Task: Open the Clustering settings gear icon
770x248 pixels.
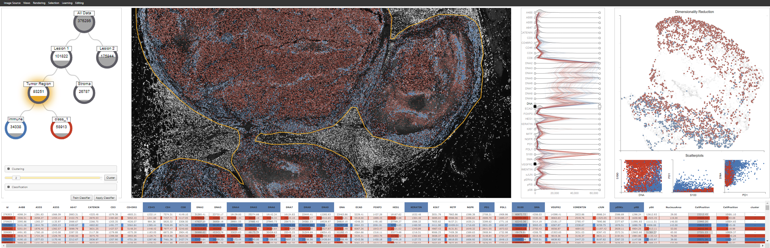Action: pos(8,169)
